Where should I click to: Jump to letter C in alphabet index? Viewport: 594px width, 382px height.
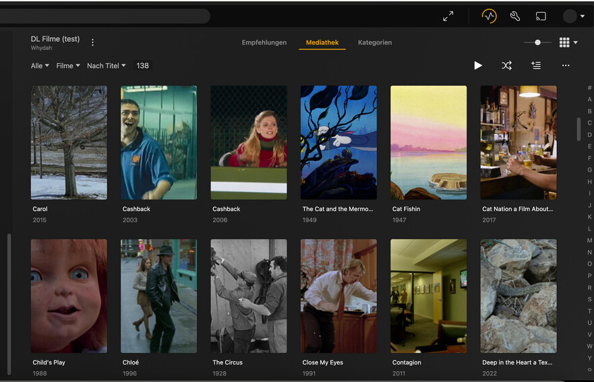click(x=589, y=123)
